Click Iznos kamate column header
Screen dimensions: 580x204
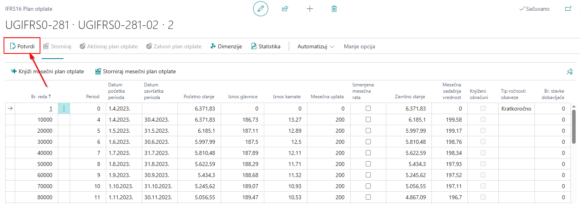pos(287,96)
